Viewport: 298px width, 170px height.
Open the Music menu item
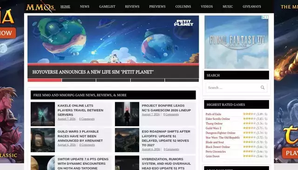tap(228, 7)
